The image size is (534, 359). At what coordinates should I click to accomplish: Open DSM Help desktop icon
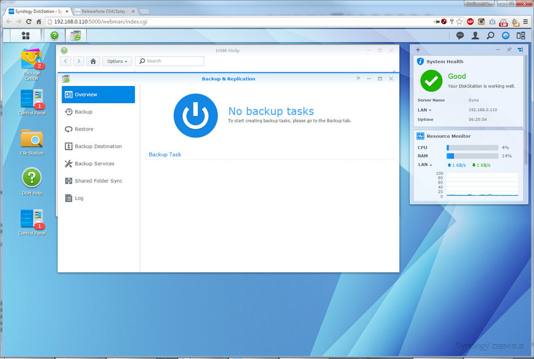[32, 181]
